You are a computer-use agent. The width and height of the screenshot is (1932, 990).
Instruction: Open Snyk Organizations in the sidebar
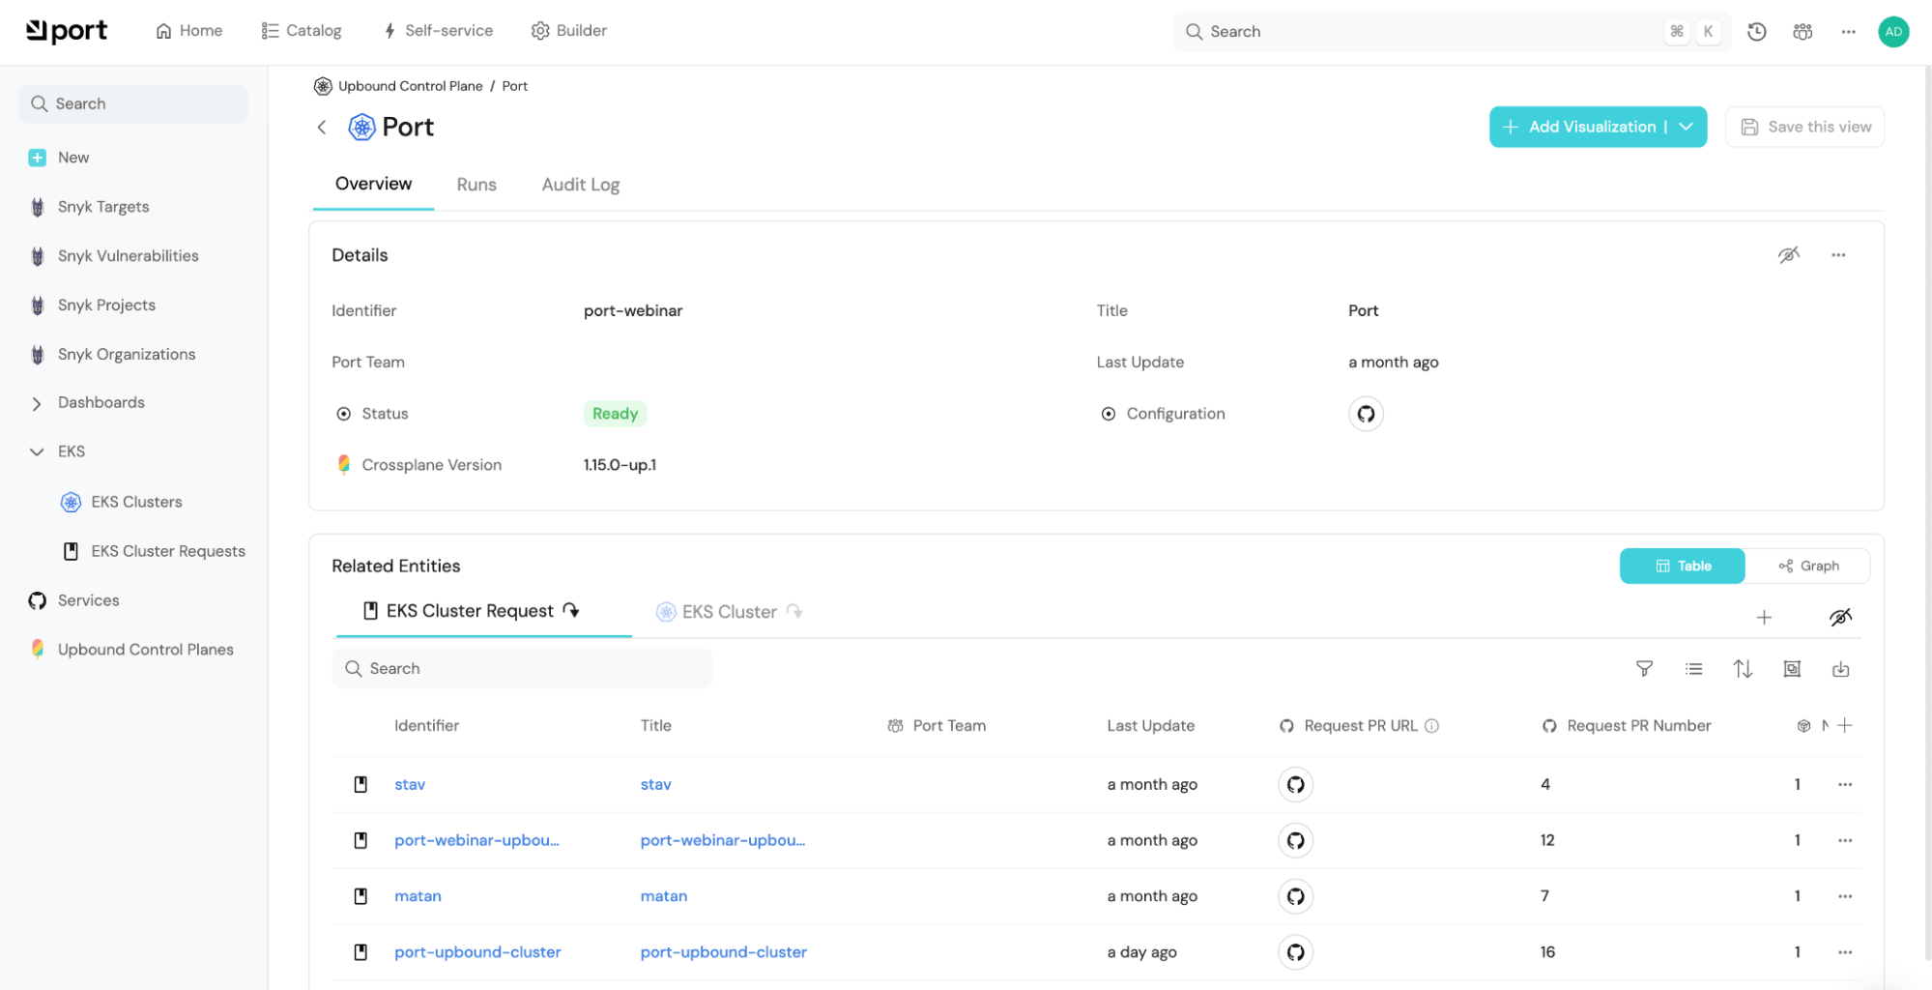[x=127, y=355]
